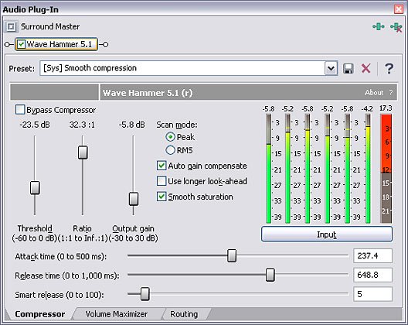The height and width of the screenshot is (325, 408).
Task: Click the Attack time slider handle
Action: [232, 255]
